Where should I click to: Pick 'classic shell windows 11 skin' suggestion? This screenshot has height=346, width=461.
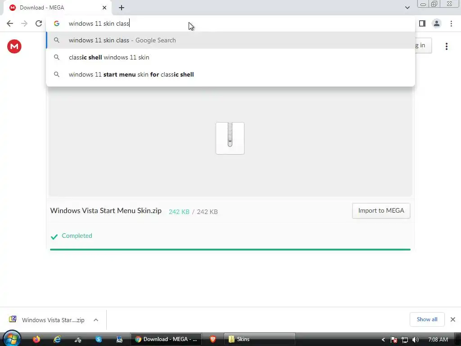click(230, 57)
